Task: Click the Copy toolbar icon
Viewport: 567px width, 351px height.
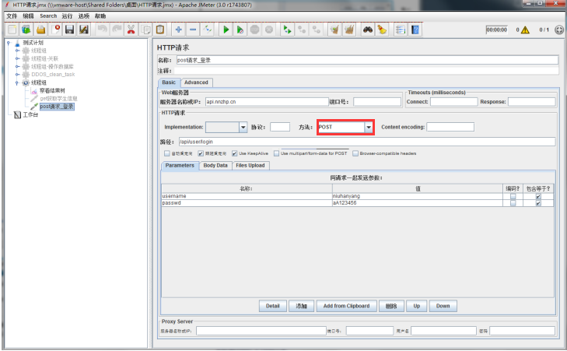Action: coord(145,30)
